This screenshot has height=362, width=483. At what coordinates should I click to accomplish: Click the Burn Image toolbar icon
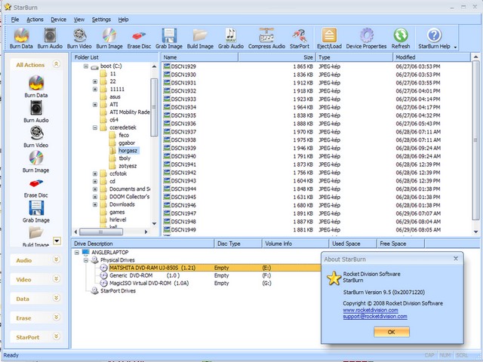point(109,38)
